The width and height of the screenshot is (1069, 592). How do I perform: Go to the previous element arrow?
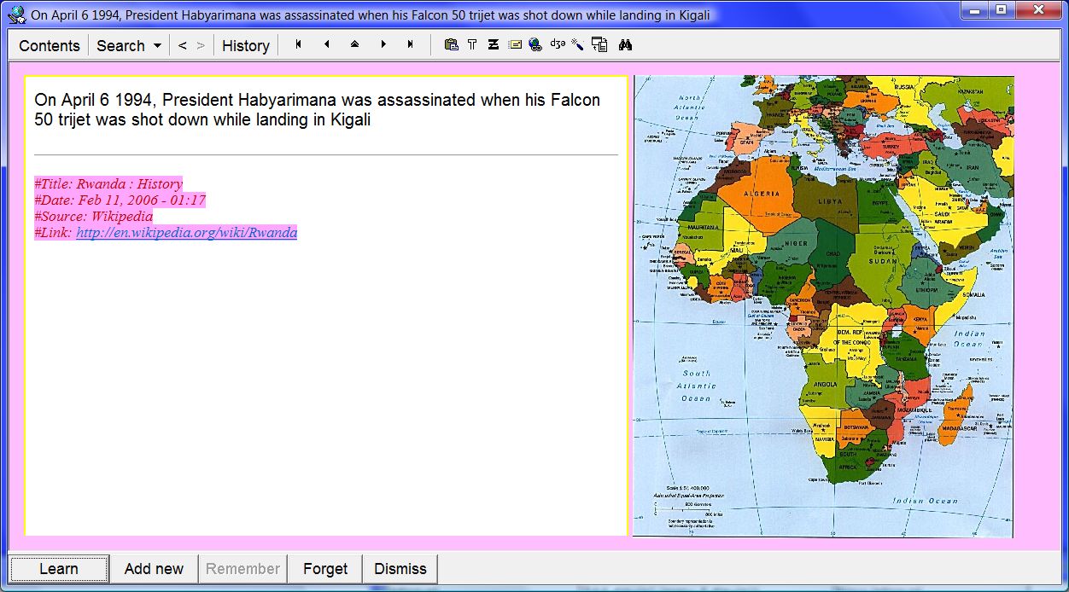pyautogui.click(x=326, y=44)
